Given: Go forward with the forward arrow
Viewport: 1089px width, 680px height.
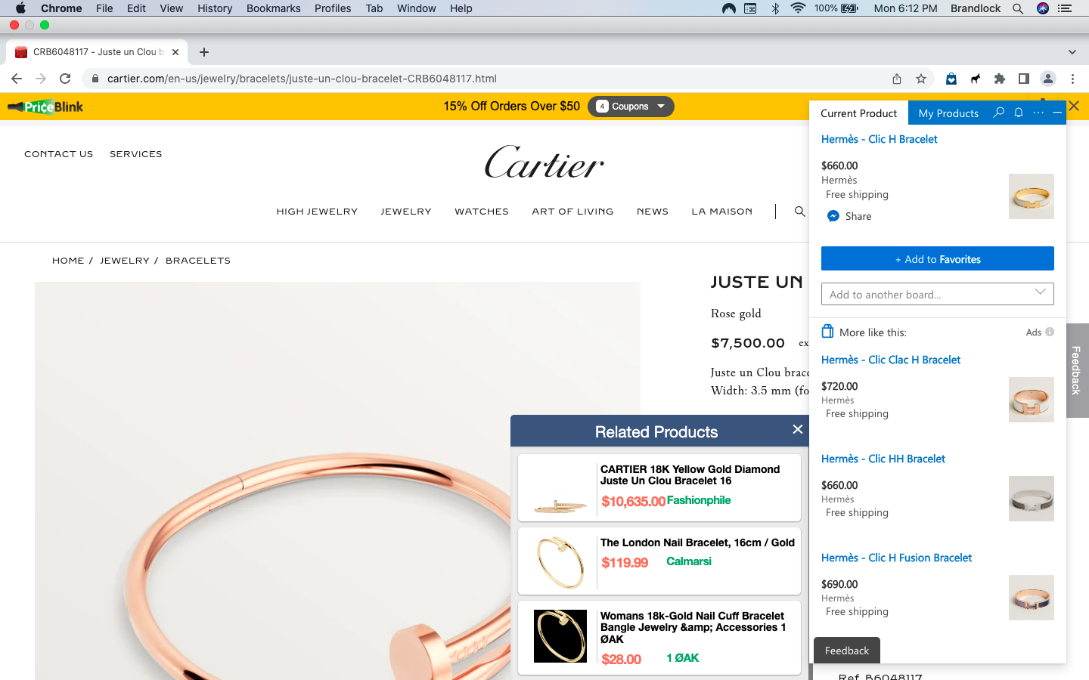Looking at the screenshot, I should point(41,79).
